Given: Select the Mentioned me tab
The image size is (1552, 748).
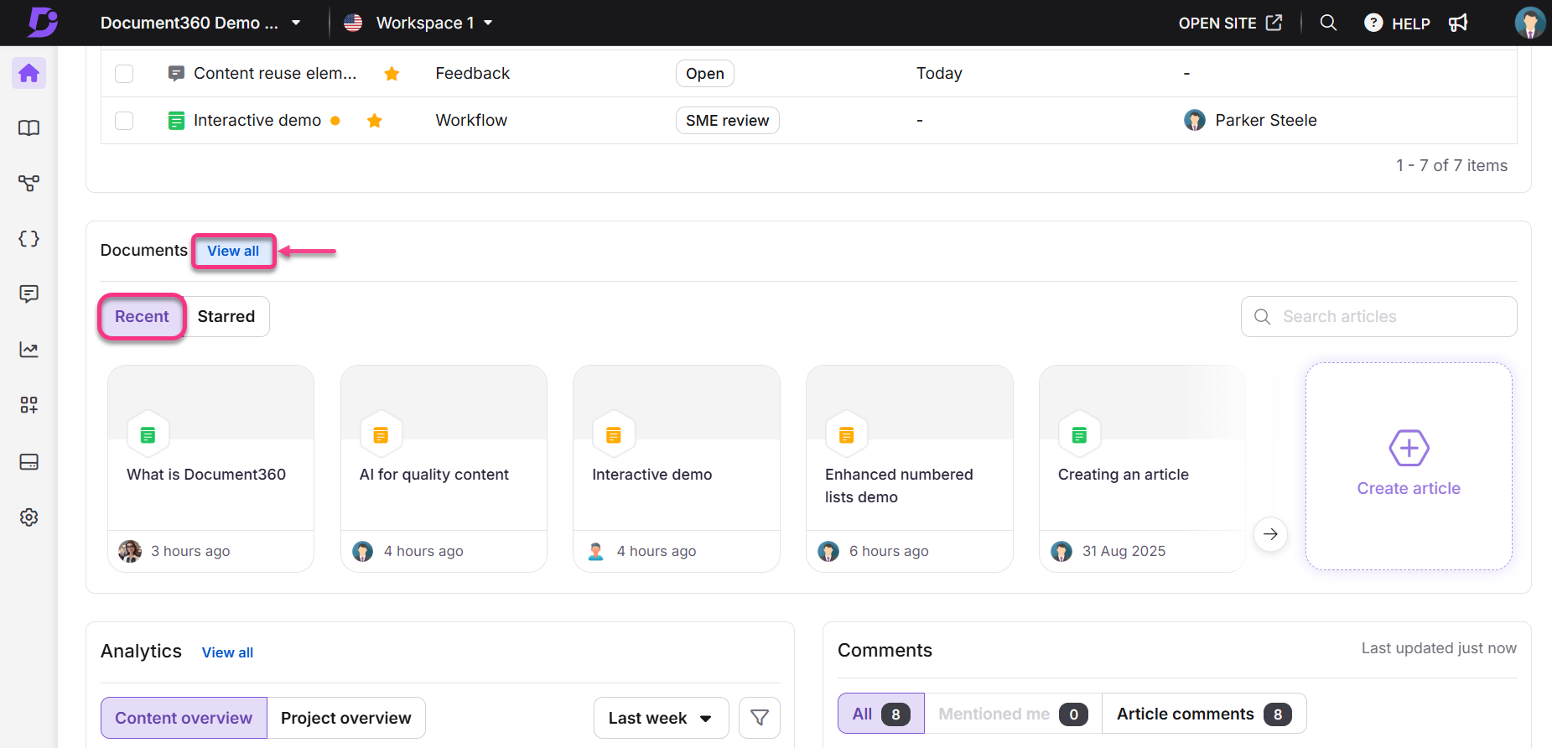Looking at the screenshot, I should click(1013, 714).
